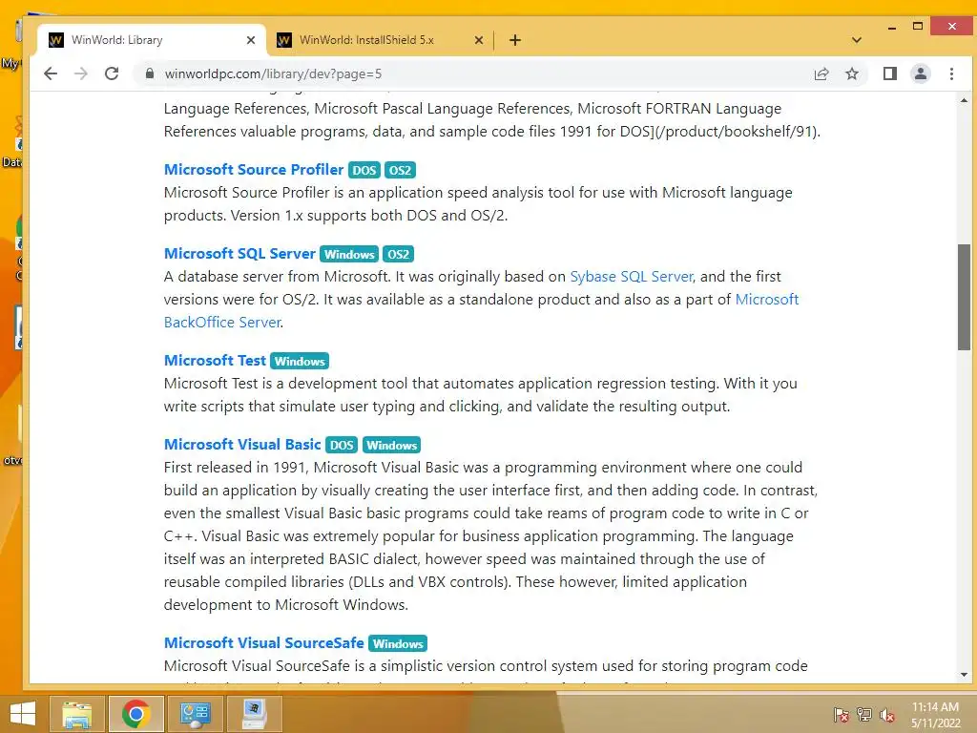The image size is (977, 733).
Task: Open the Chrome side panel
Action: pos(890,73)
